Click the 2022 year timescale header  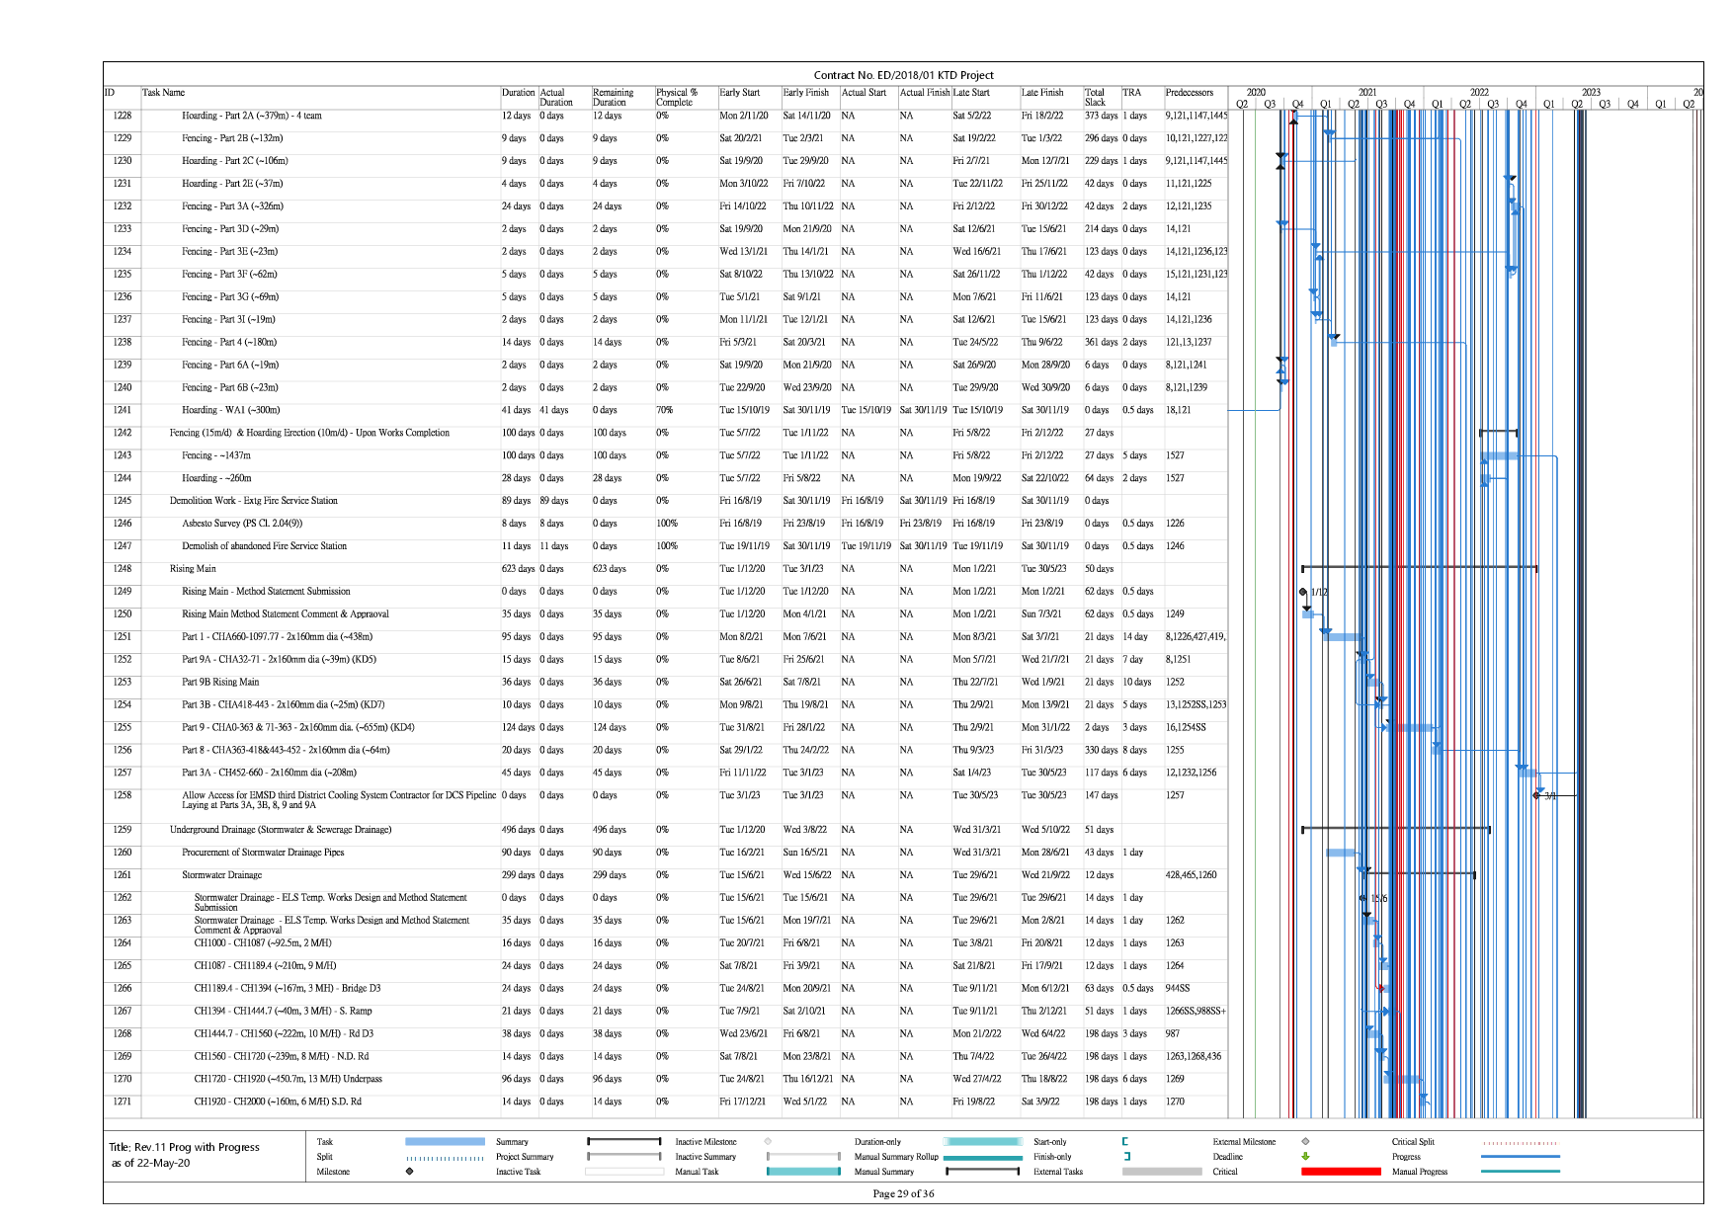[x=1478, y=92]
